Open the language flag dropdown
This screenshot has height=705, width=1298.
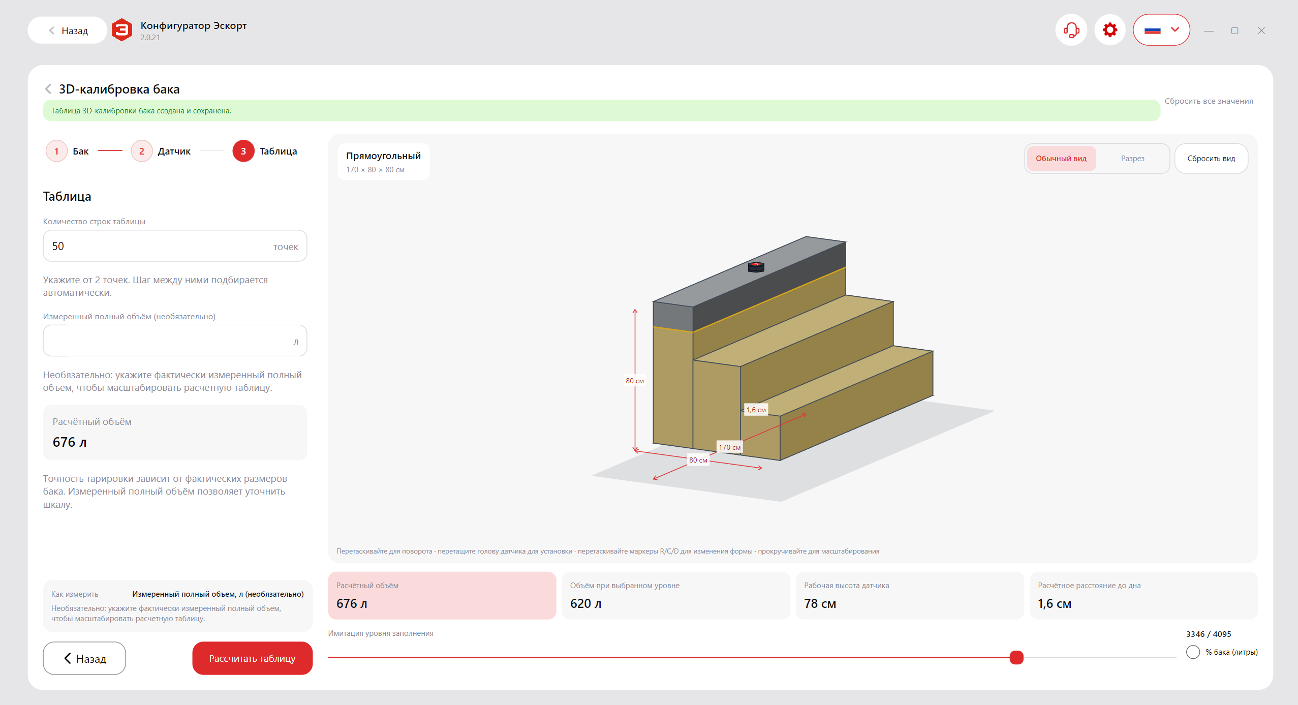click(x=1161, y=30)
